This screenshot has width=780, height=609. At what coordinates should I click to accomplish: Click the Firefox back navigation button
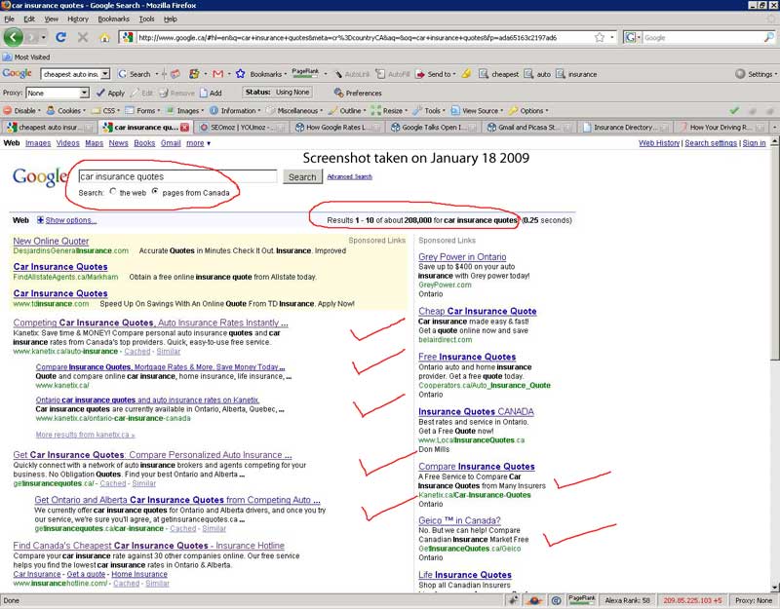[x=14, y=37]
